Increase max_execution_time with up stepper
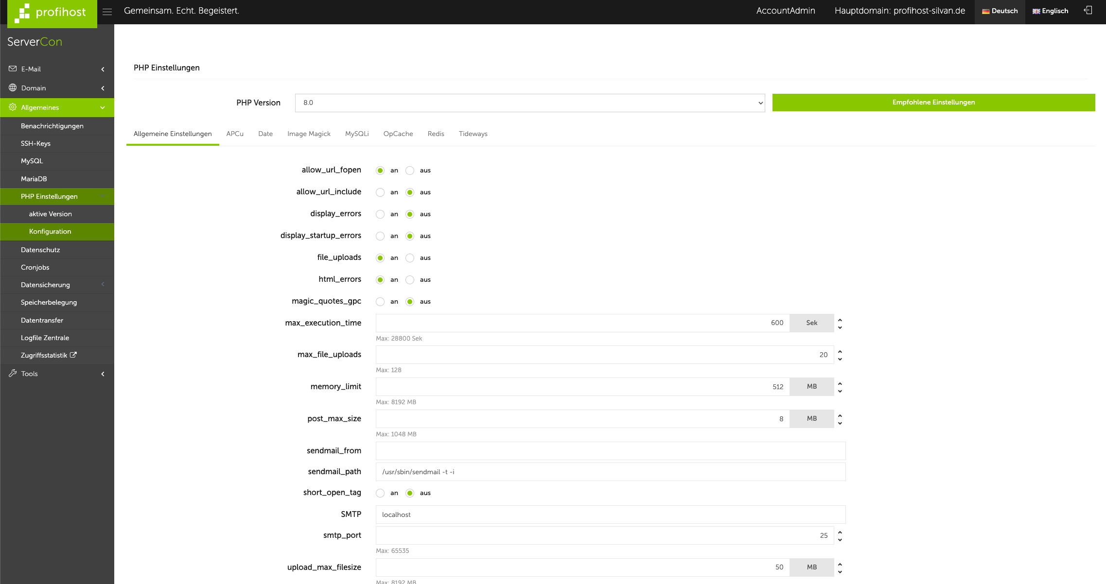Screen dimensions: 1106x584 tap(840, 320)
